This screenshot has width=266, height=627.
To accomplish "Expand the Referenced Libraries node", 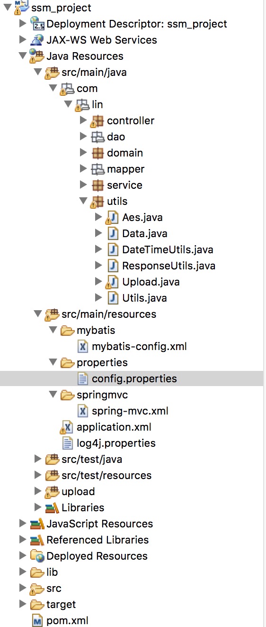I will click(22, 540).
